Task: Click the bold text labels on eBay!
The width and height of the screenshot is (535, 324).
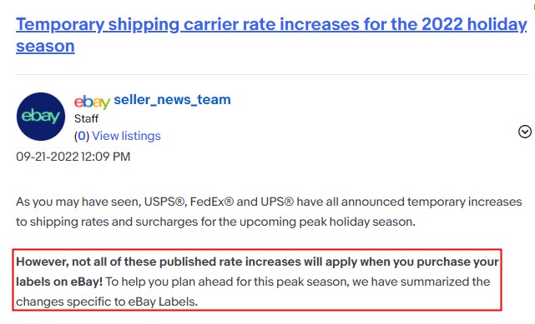Action: click(x=59, y=282)
